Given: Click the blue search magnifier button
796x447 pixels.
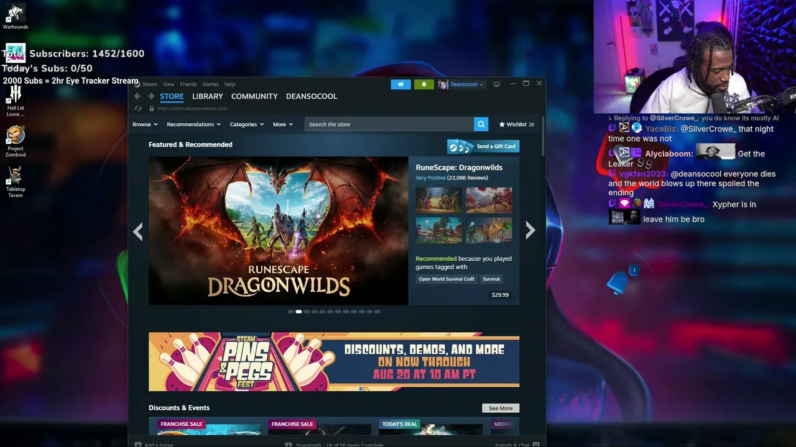Looking at the screenshot, I should coord(481,124).
